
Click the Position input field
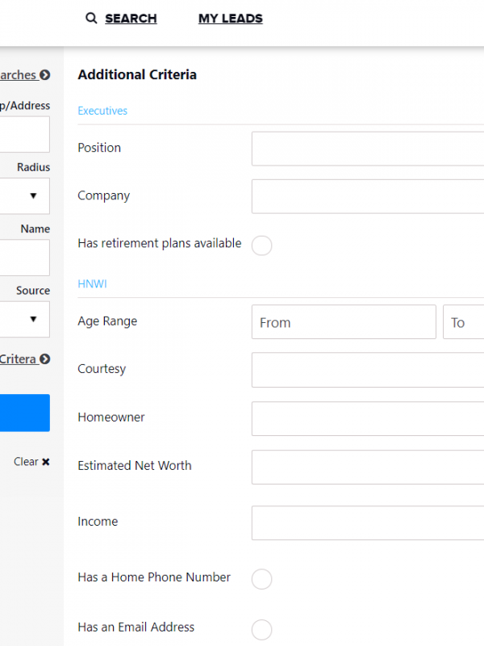point(367,149)
